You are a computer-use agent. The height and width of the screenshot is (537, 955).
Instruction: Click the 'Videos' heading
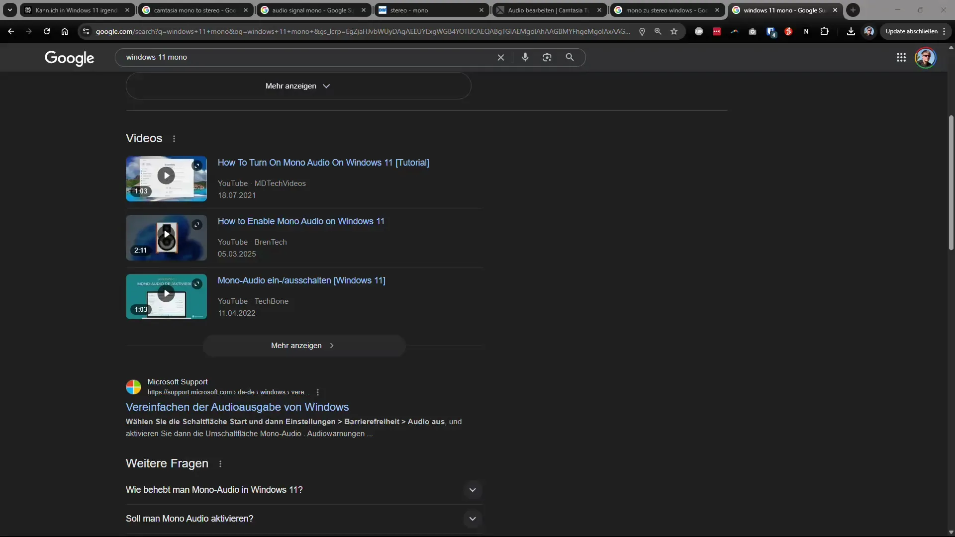pos(144,138)
